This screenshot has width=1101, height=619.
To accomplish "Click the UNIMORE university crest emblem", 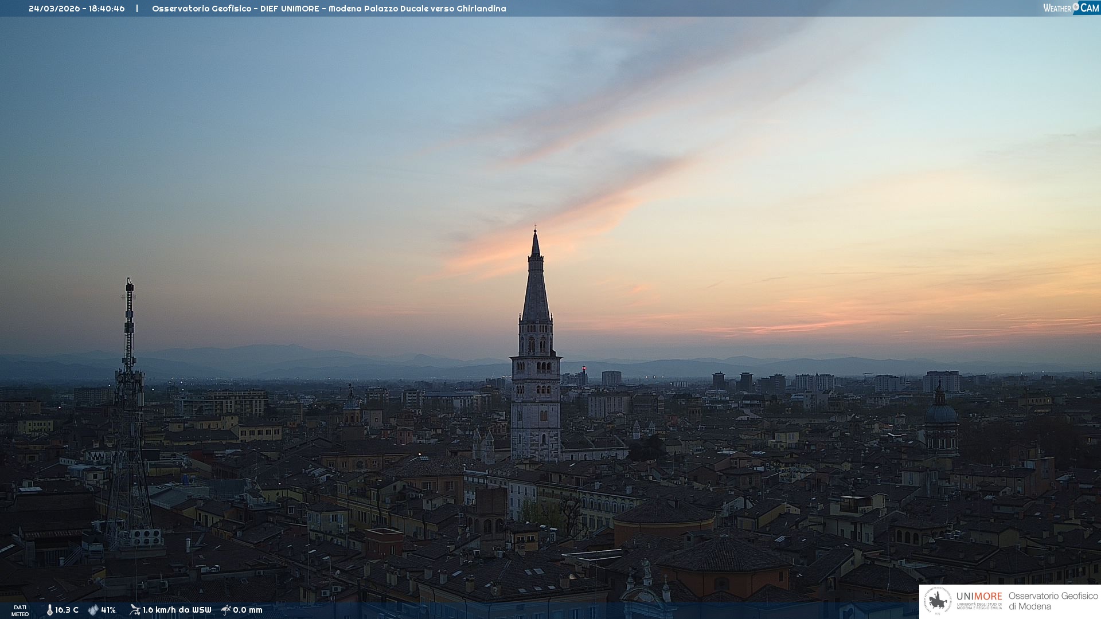I will pos(938,601).
